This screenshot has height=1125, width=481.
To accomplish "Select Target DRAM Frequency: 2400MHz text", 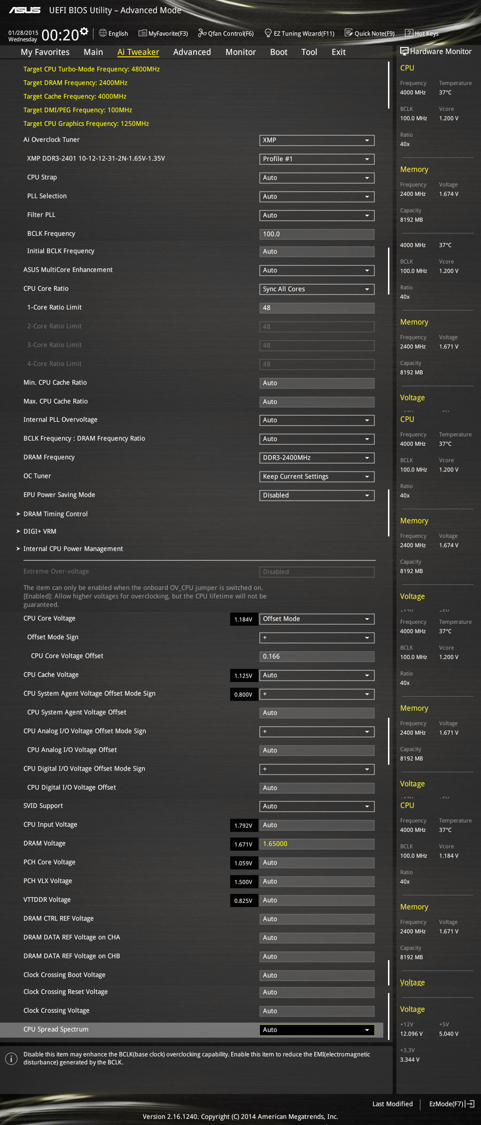I will [76, 83].
